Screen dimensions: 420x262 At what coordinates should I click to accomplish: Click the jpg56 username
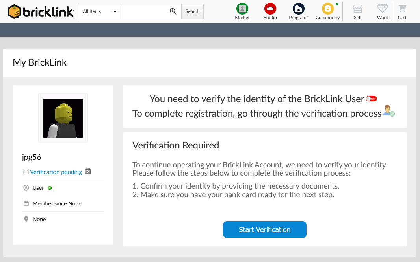(x=32, y=157)
